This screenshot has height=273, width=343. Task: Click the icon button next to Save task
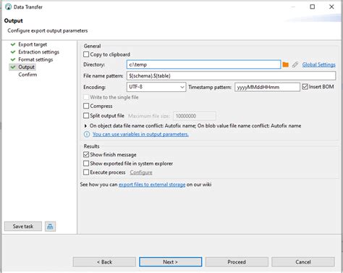(50, 227)
